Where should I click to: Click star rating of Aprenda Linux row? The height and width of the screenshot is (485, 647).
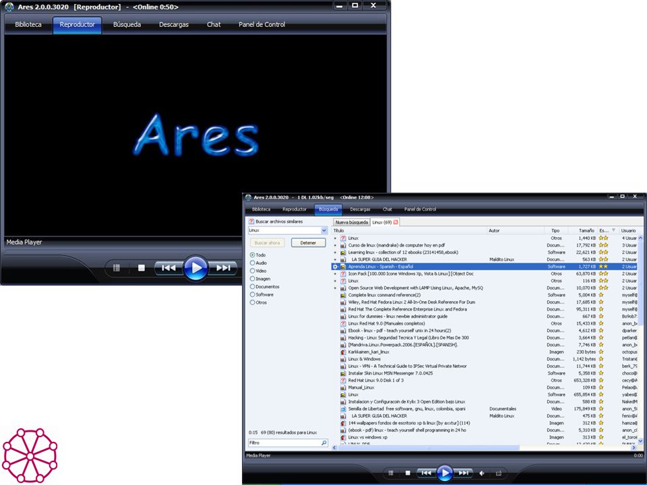(603, 267)
